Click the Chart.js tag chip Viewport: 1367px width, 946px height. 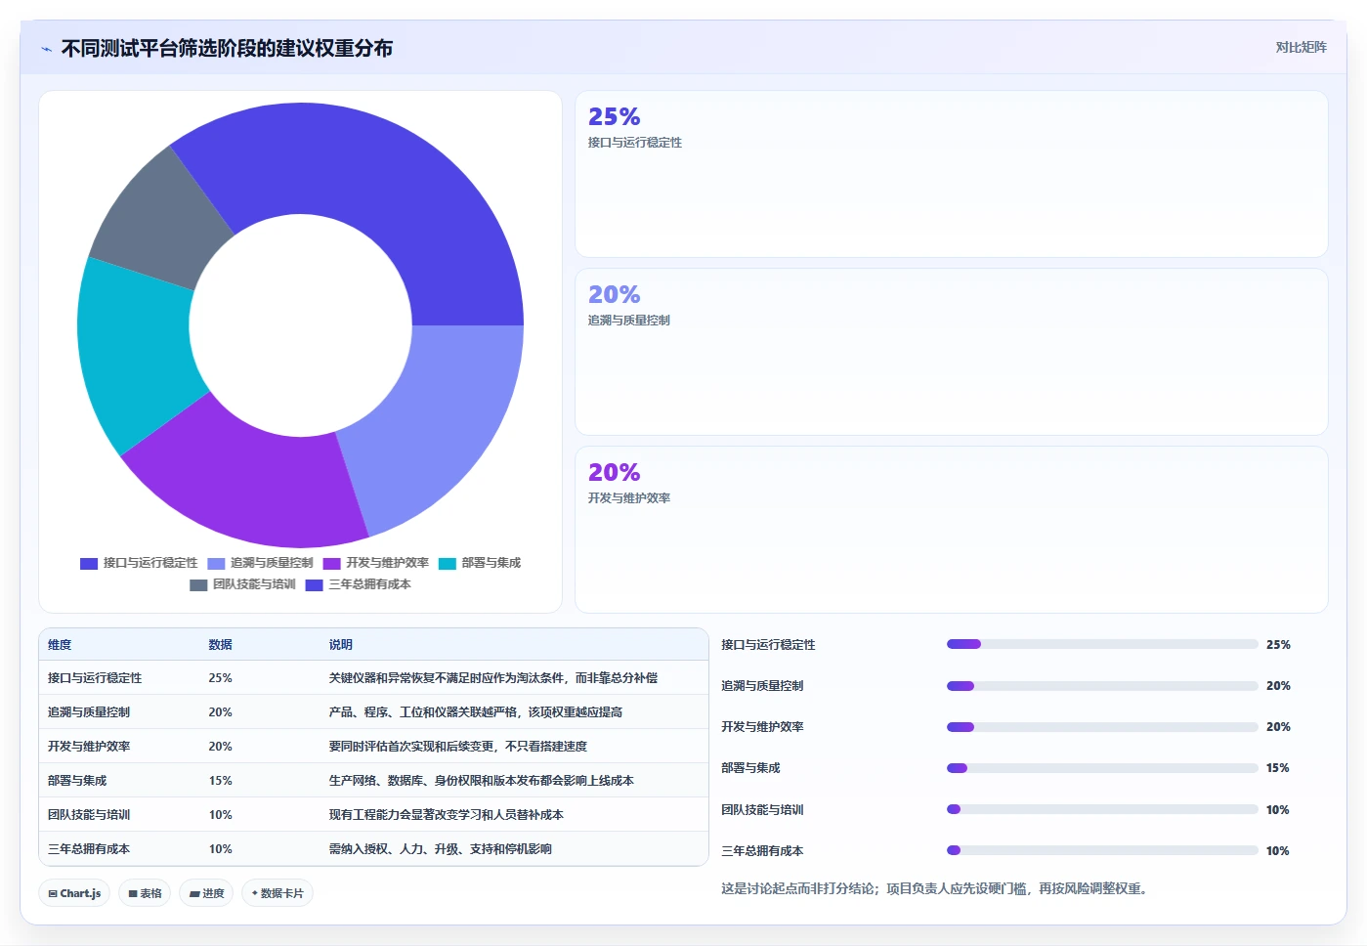click(x=74, y=893)
